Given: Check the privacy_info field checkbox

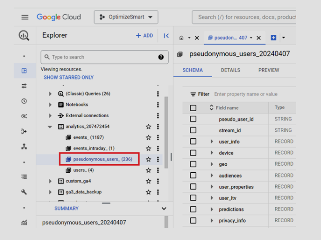Looking at the screenshot, I should point(193,221).
